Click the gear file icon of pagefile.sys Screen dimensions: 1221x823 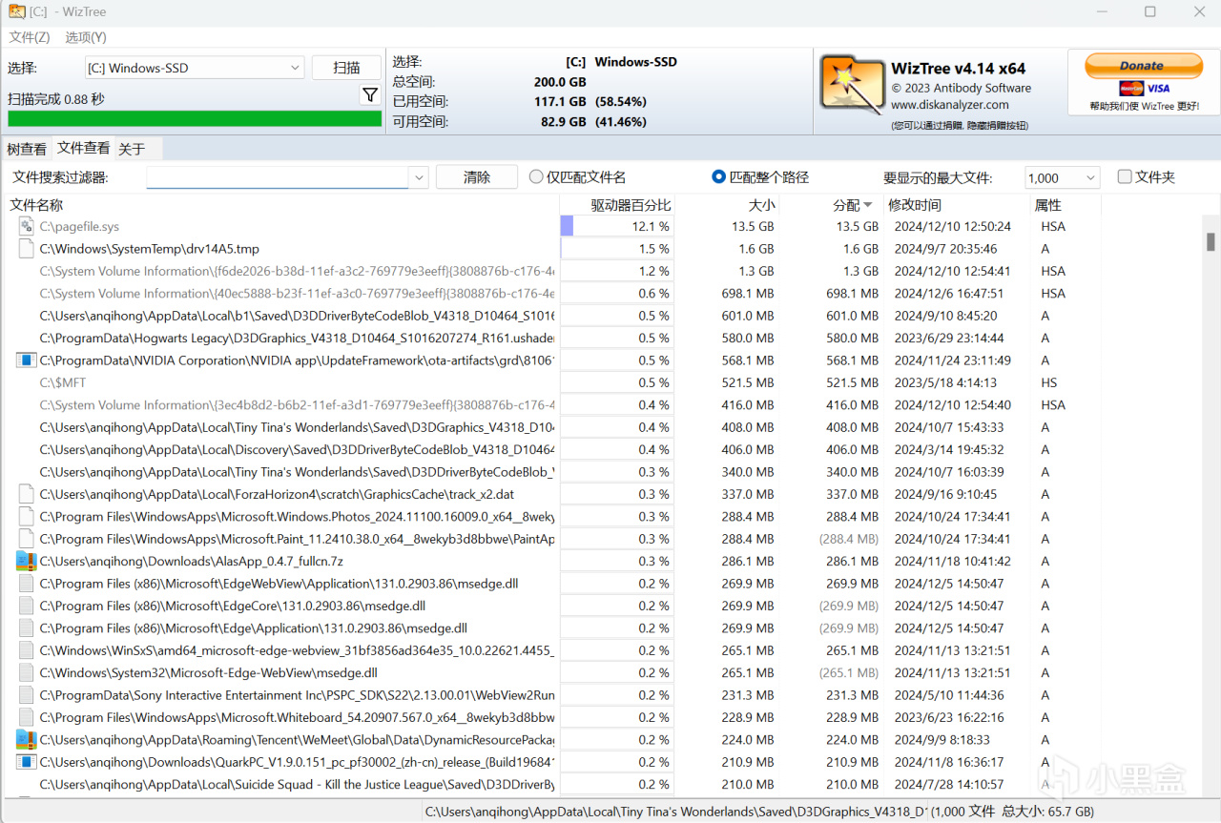pyautogui.click(x=27, y=226)
